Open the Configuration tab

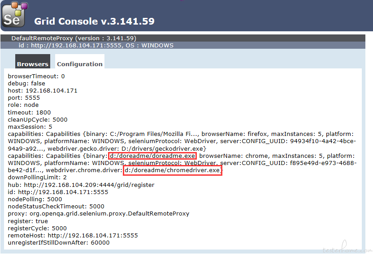pyautogui.click(x=80, y=61)
